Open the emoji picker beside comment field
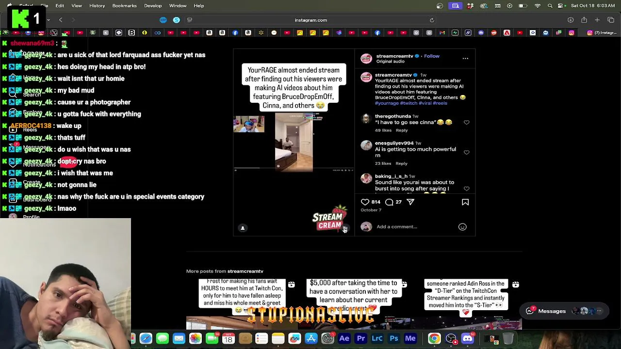 pos(462,227)
